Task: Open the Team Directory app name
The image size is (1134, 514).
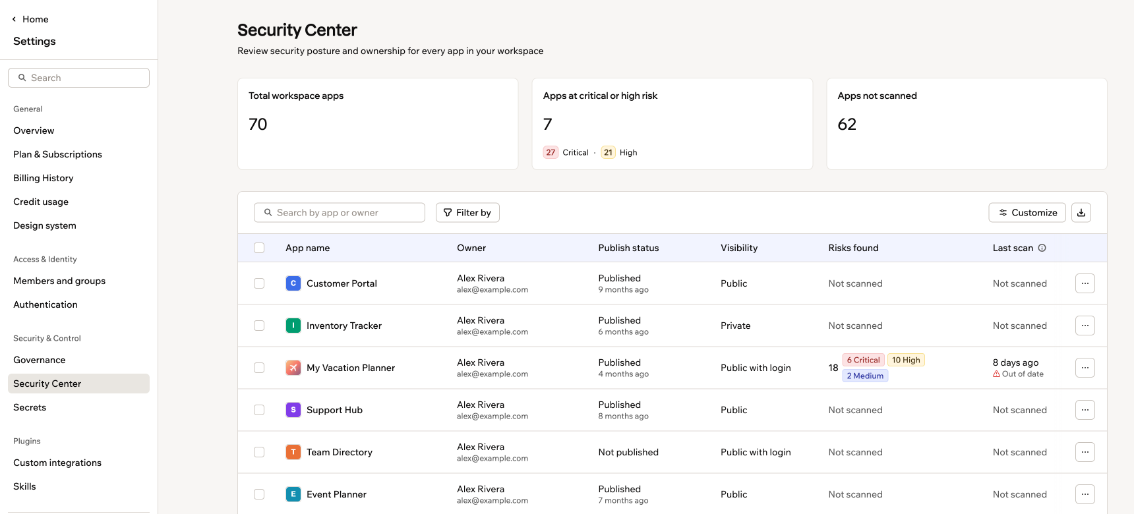Action: 340,452
